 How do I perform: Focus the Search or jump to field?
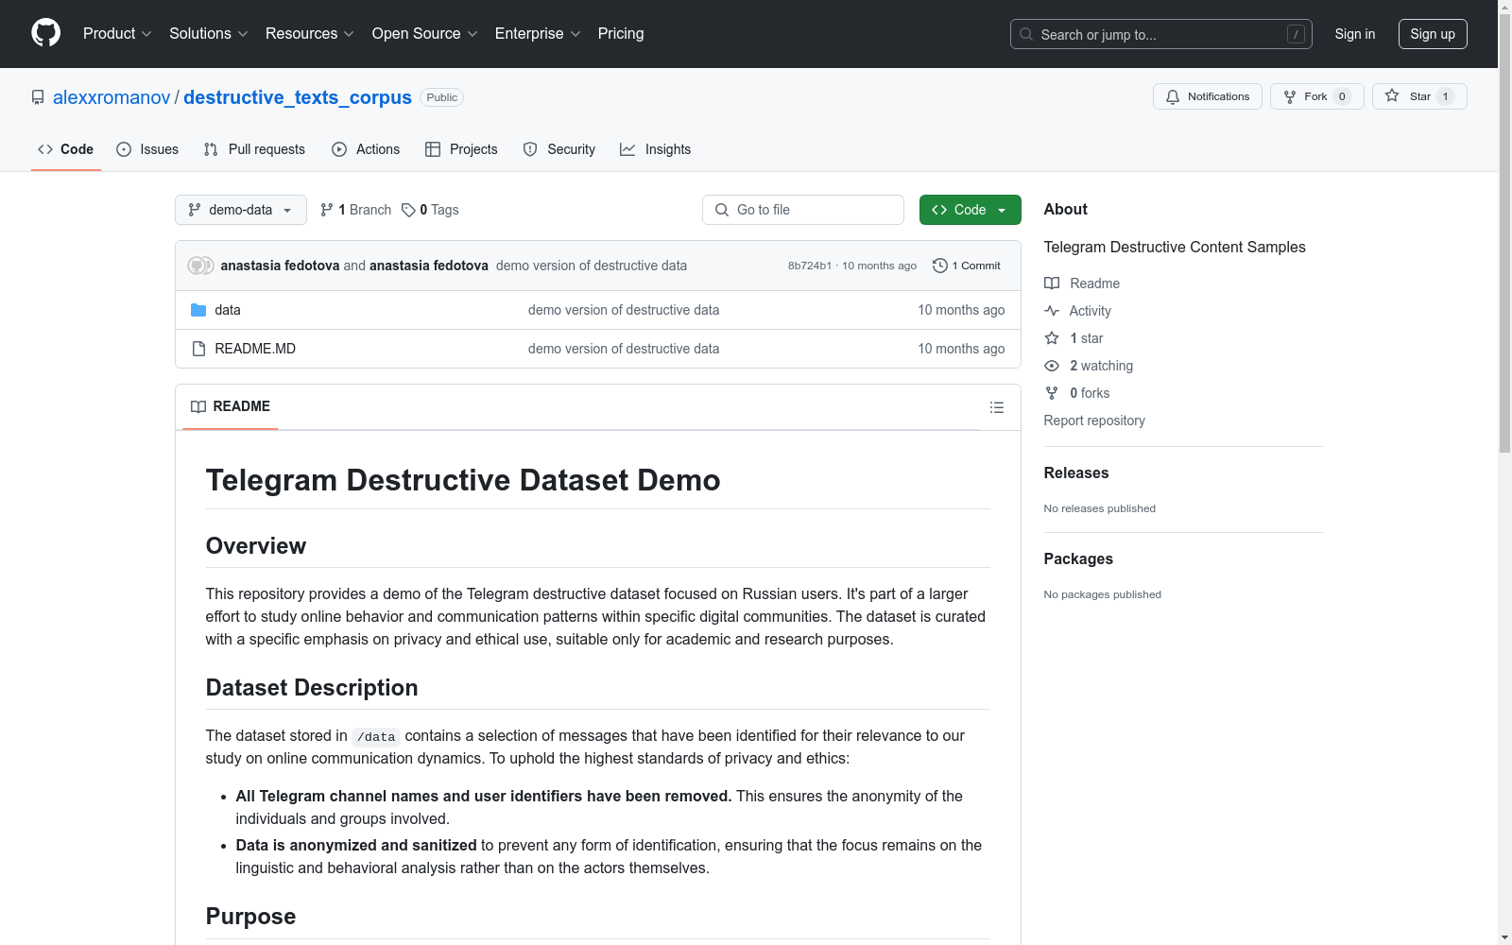tap(1160, 34)
